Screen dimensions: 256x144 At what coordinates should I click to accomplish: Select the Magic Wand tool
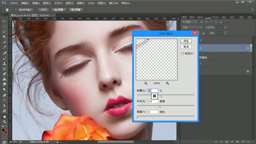[x=4, y=37]
